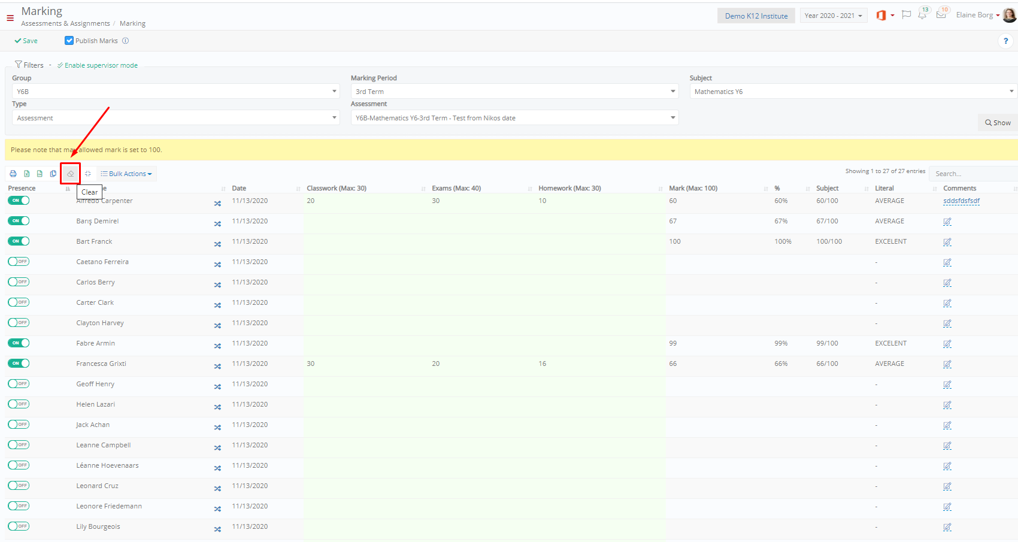
Task: Click Enable supervisor mode link
Action: click(98, 65)
